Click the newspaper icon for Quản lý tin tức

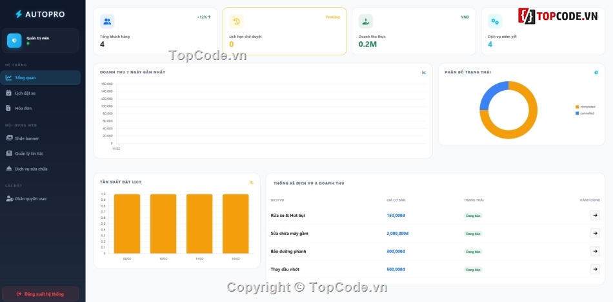9,153
